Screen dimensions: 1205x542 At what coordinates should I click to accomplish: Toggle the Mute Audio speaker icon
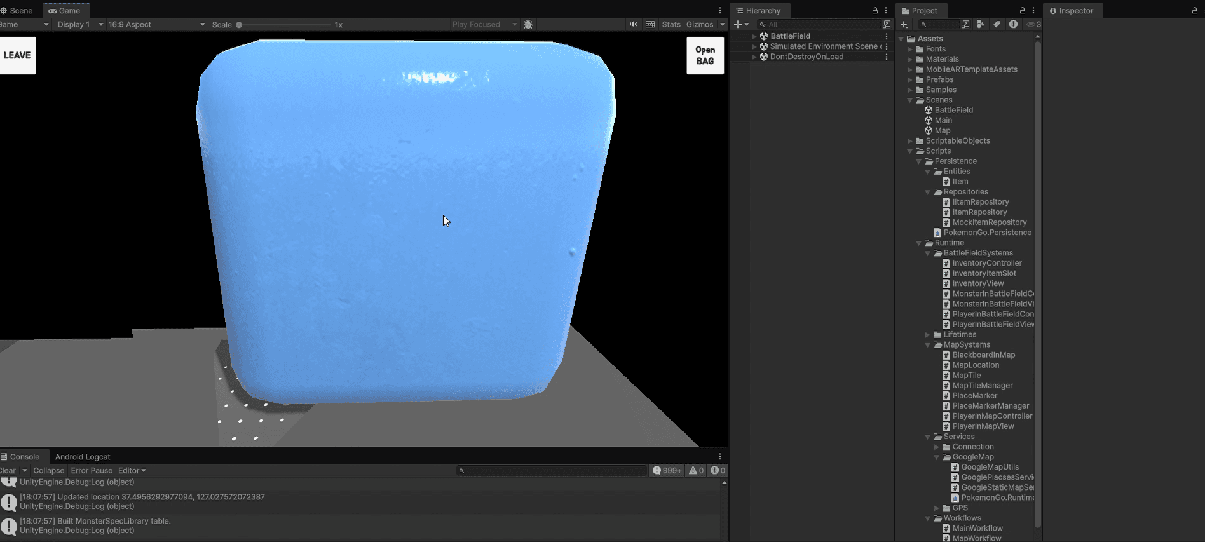point(633,24)
